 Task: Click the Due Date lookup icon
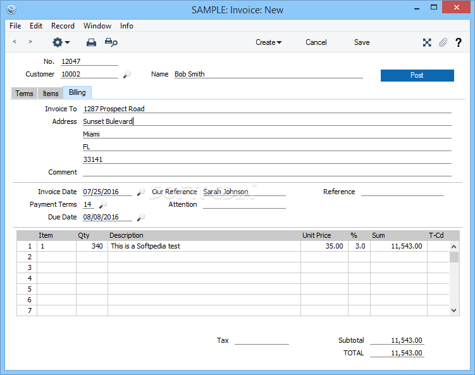click(140, 218)
